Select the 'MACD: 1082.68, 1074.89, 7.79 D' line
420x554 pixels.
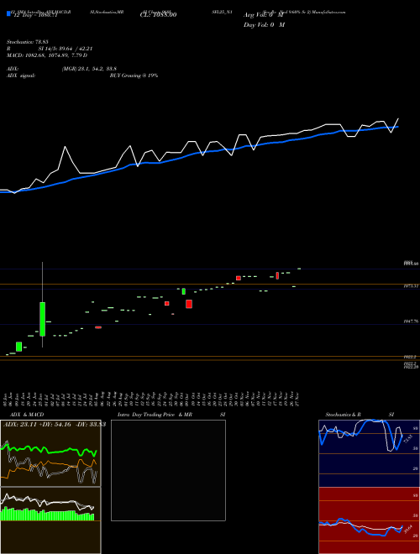(47, 55)
